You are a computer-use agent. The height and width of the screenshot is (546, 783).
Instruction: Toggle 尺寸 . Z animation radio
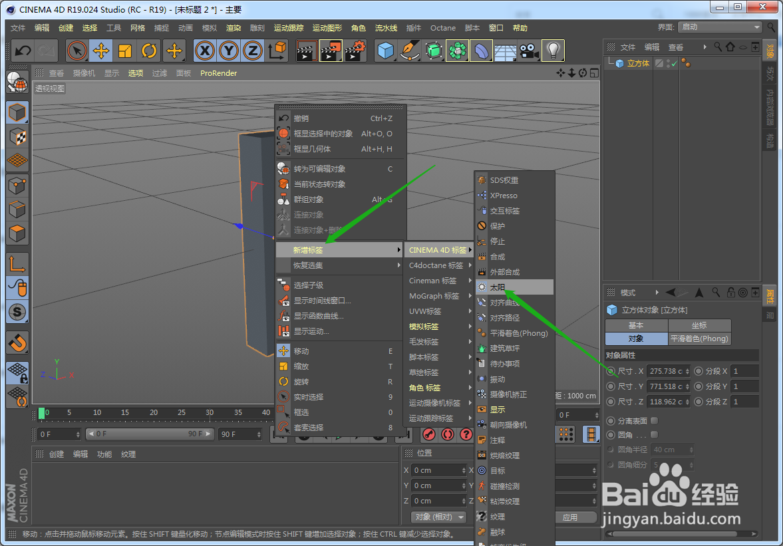611,401
